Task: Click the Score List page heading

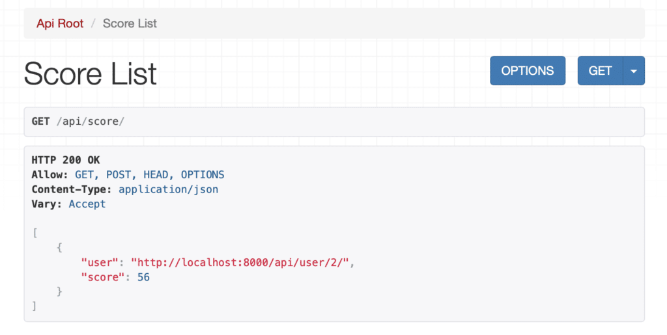Action: click(x=91, y=74)
